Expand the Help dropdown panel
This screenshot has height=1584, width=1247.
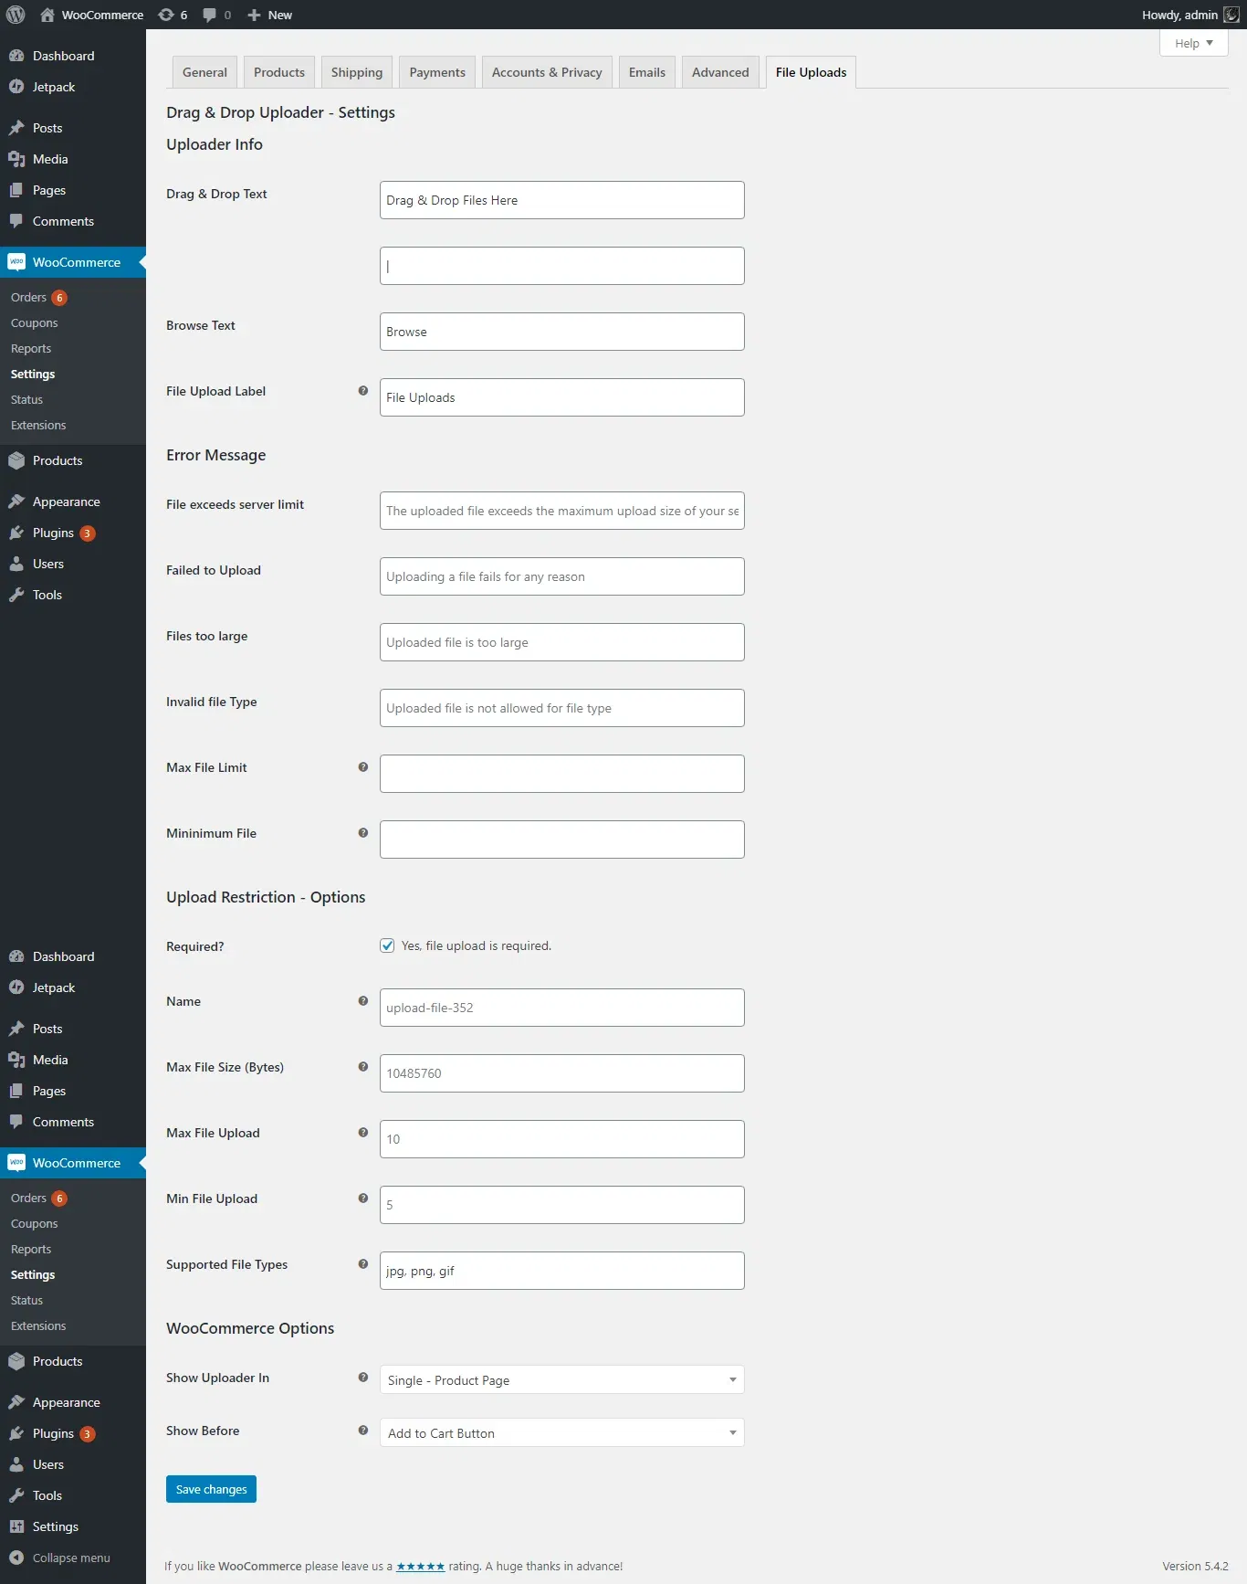[1193, 43]
